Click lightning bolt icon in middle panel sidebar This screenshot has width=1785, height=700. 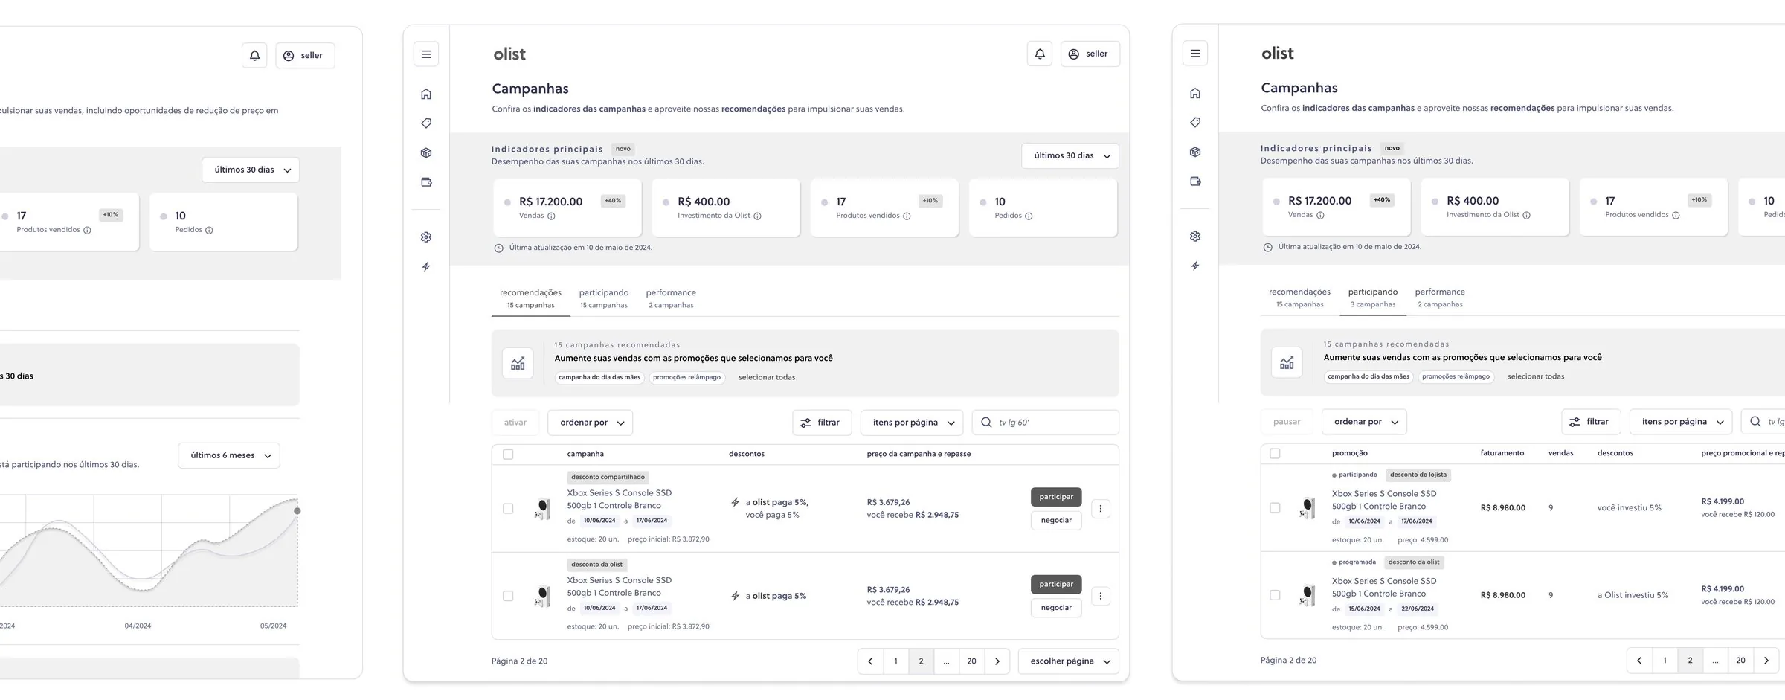pyautogui.click(x=426, y=266)
